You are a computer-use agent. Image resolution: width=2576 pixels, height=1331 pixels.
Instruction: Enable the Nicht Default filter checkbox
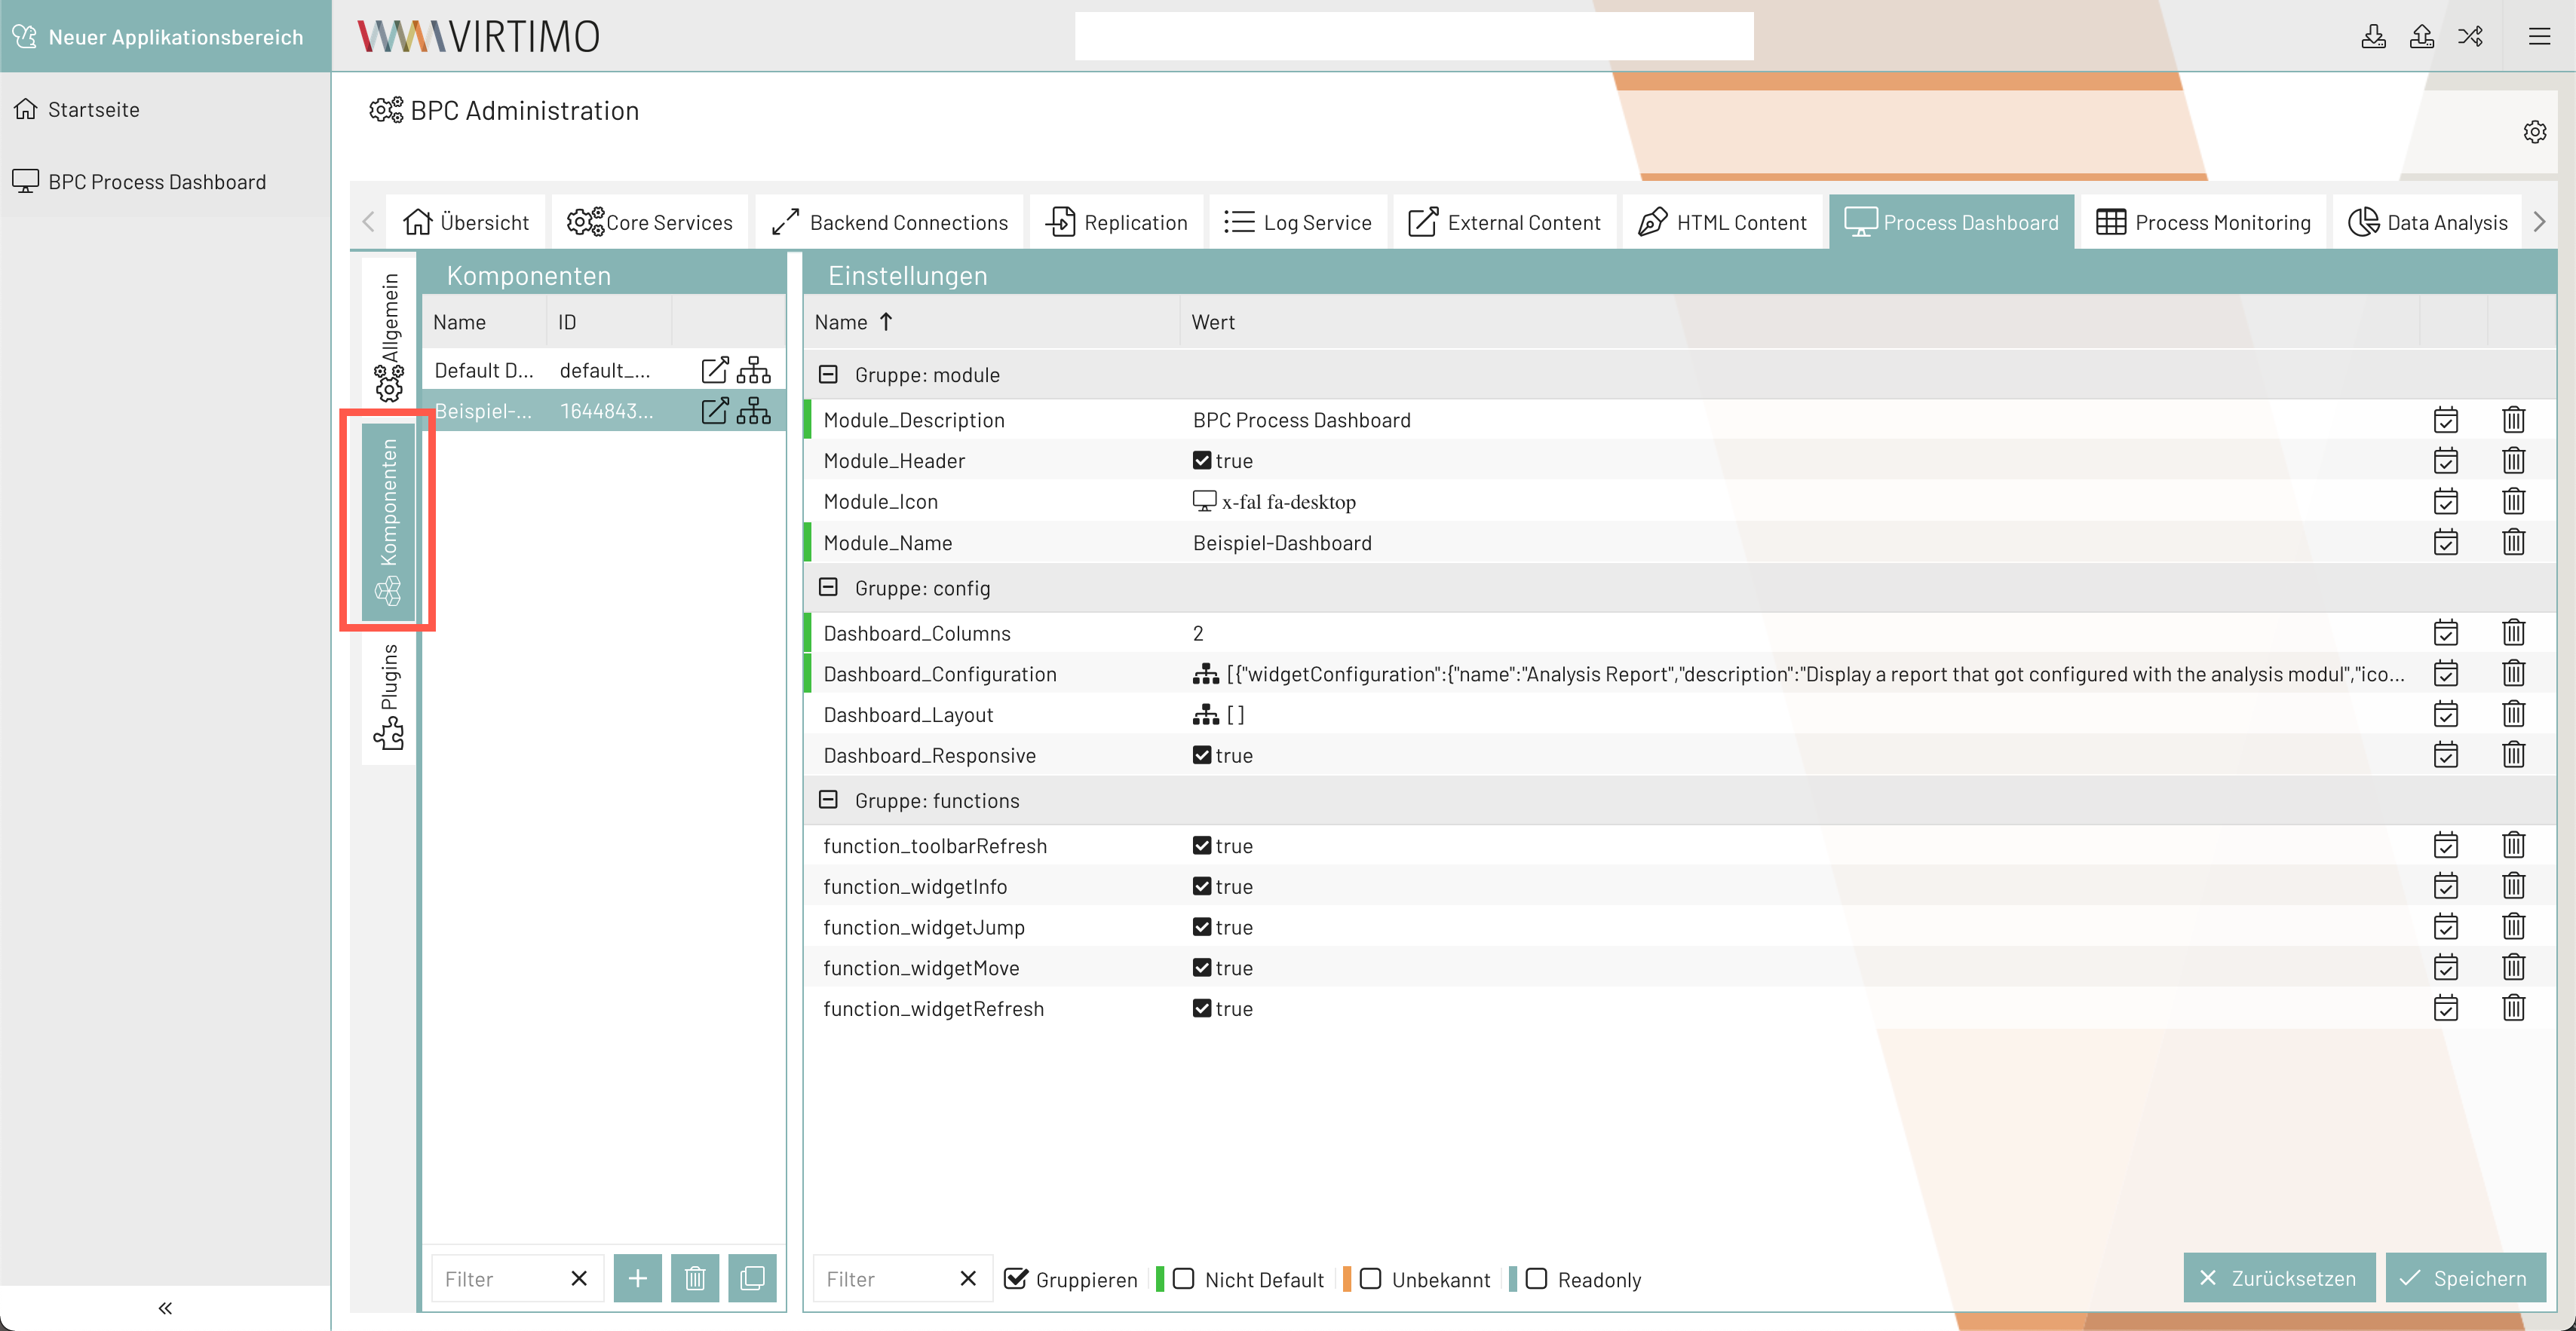1184,1279
